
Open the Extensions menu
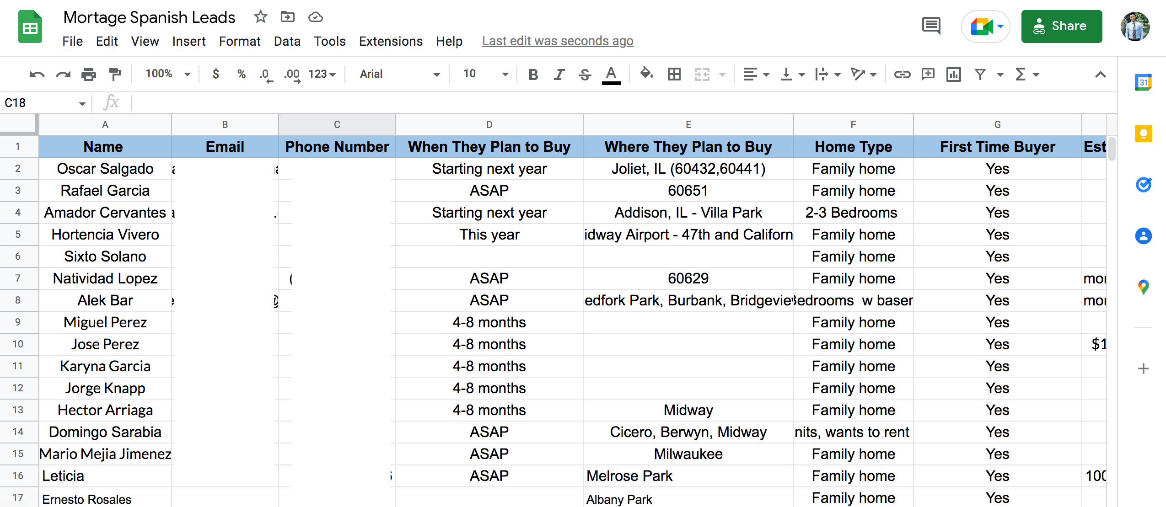coord(390,41)
